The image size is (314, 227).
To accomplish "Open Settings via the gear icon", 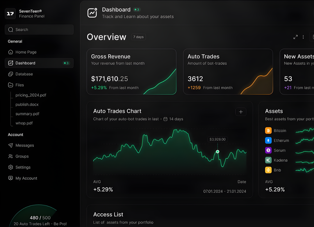I will [10, 167].
